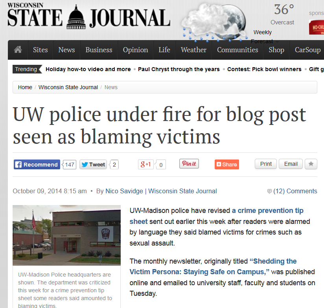This screenshot has width=324, height=308.
Task: Click the Facebook Recommend button
Action: pyautogui.click(x=37, y=165)
